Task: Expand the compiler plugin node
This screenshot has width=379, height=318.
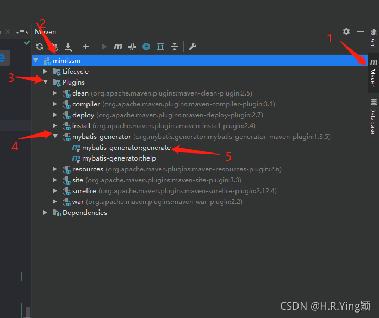Action: pos(55,104)
